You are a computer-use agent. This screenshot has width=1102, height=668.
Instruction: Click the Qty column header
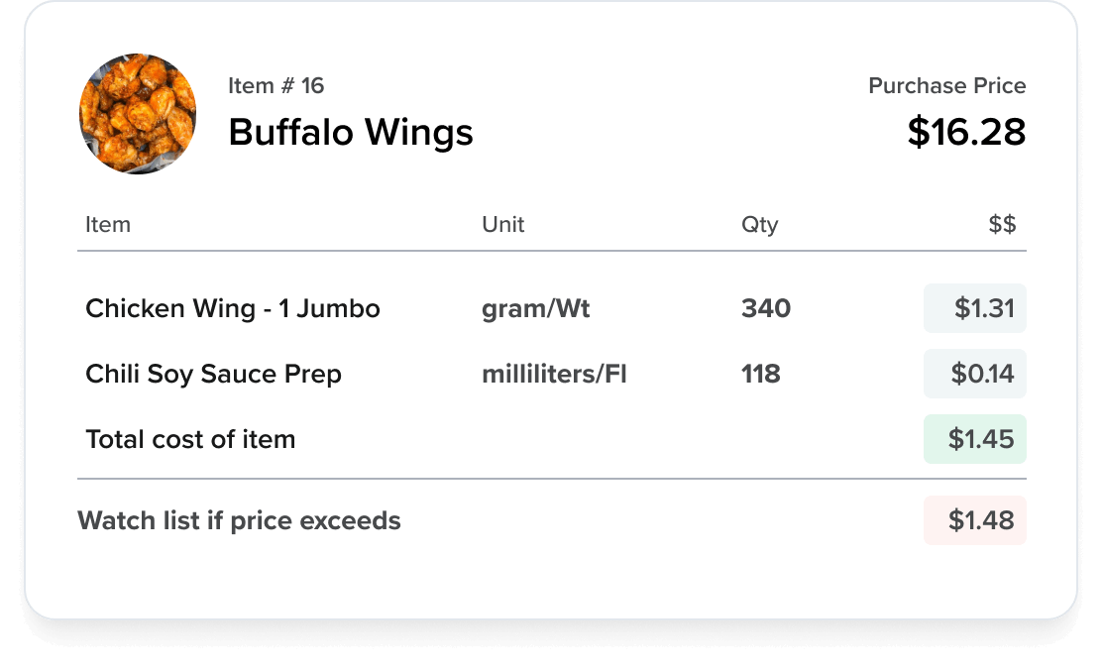pos(759,224)
